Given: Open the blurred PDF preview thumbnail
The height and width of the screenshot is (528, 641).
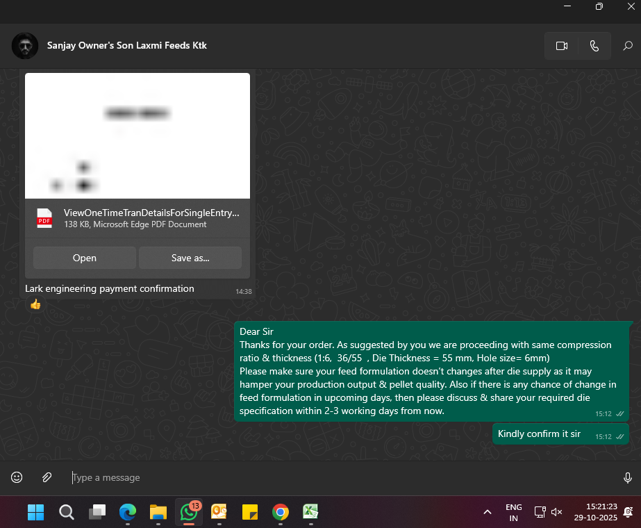Looking at the screenshot, I should coord(138,136).
